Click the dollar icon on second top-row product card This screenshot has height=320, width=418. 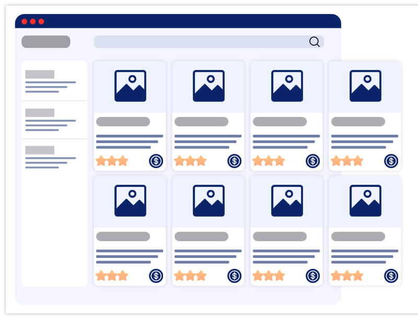(234, 161)
